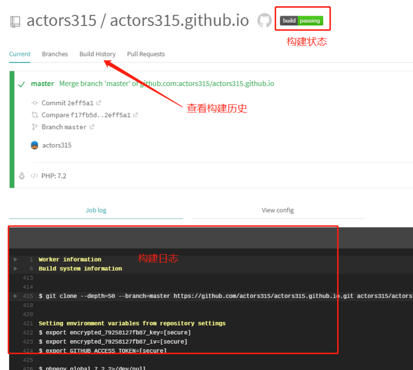Click the 'Setting environment variables from repository settings' line
The image size is (413, 370).
coord(132,323)
